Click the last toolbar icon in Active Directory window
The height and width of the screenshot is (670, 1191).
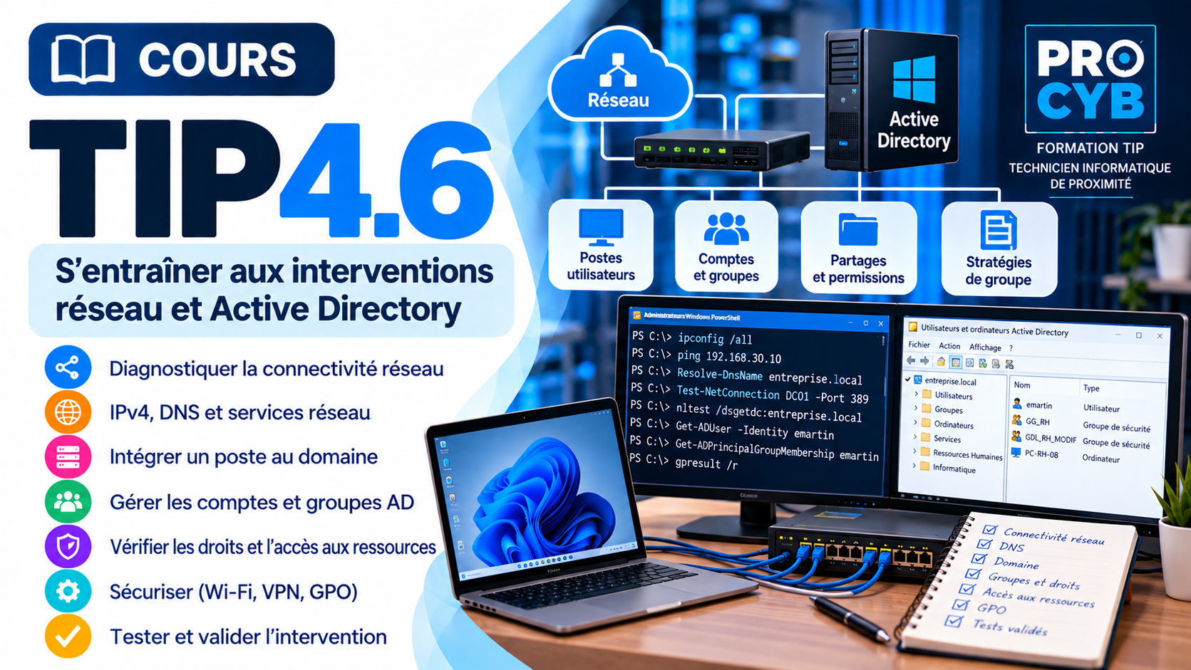click(1009, 365)
